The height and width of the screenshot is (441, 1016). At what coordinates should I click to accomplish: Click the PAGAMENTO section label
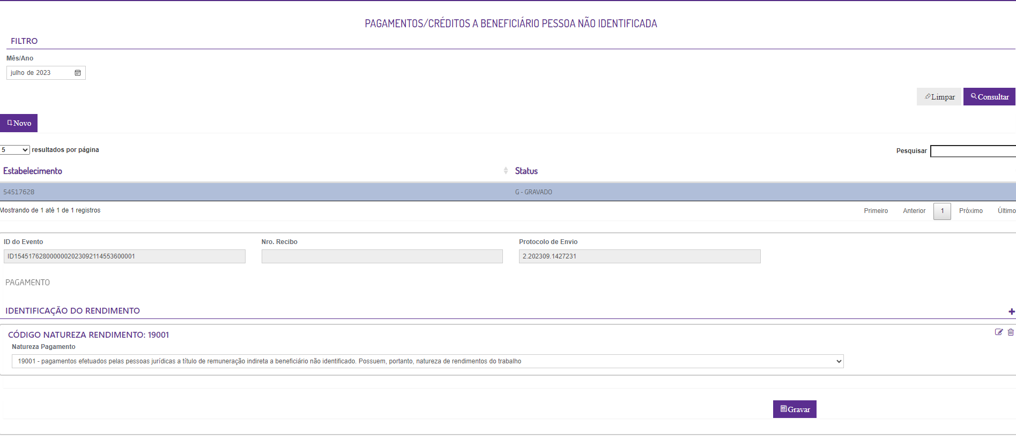pyautogui.click(x=28, y=283)
